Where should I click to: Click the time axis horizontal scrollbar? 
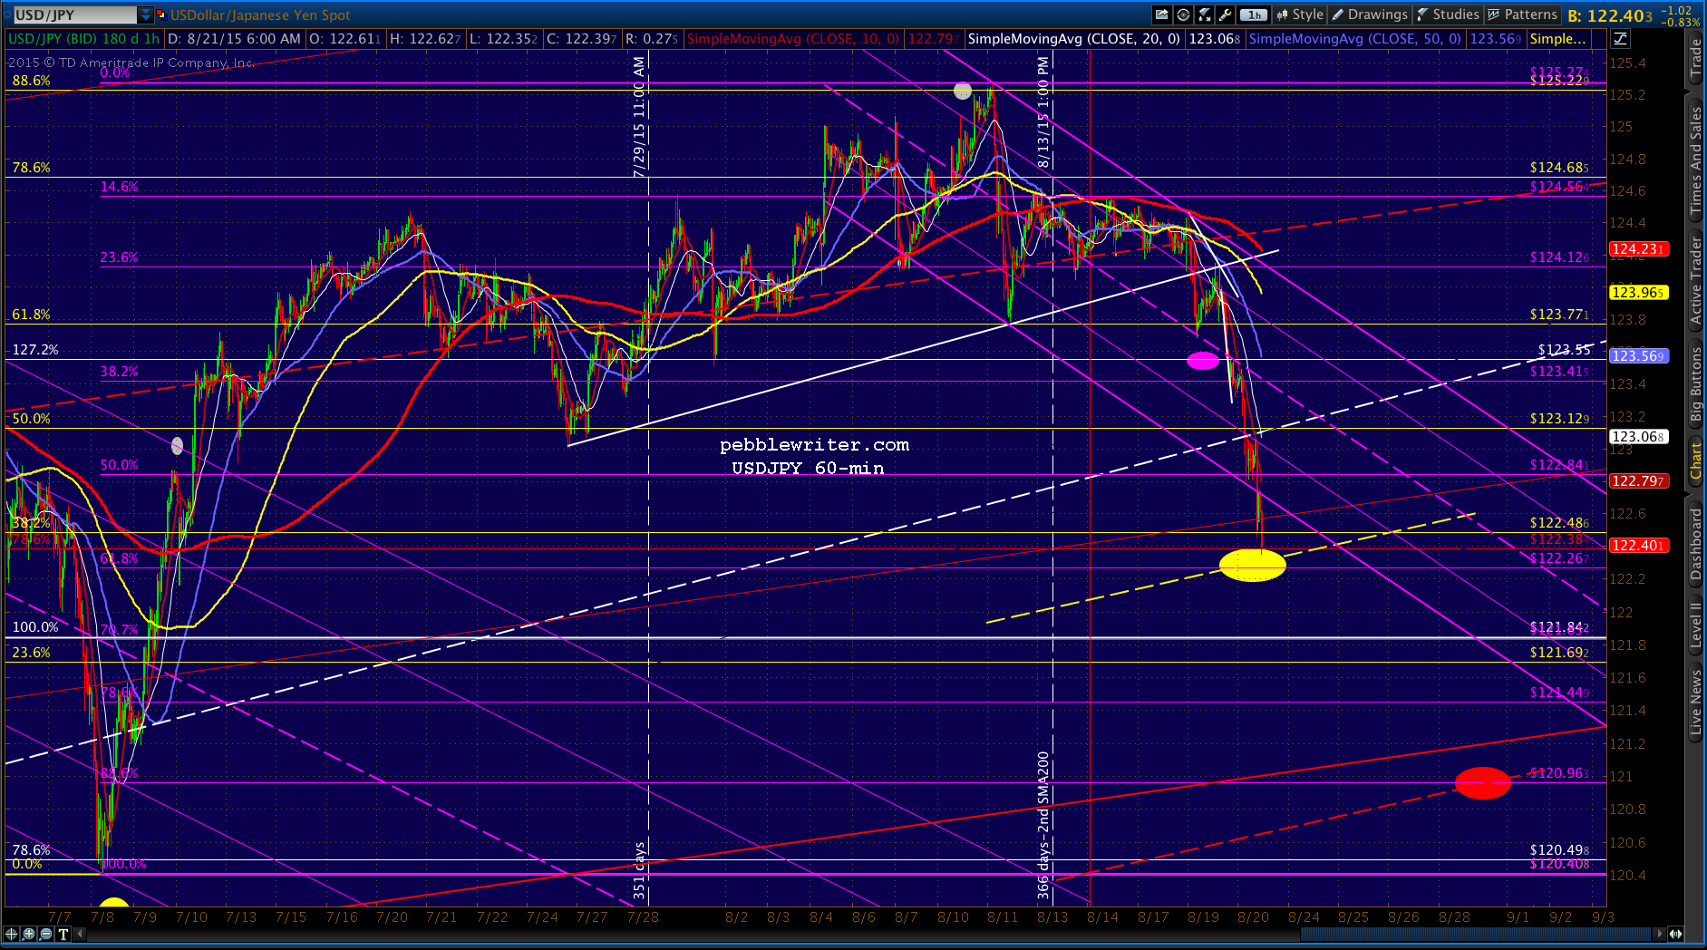coord(1476,934)
